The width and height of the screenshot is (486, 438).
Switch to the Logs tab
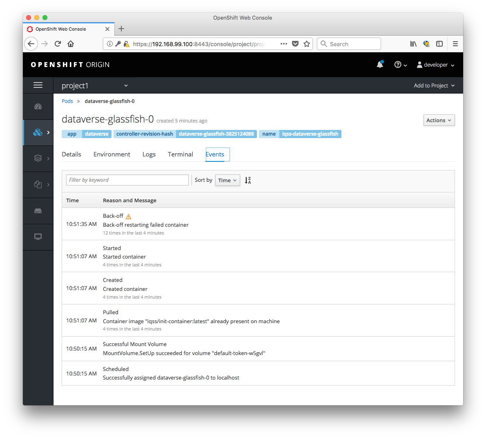149,154
